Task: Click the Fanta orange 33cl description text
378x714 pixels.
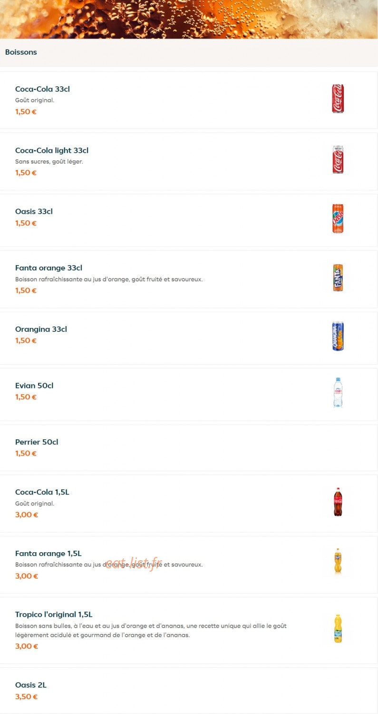Action: pos(109,279)
